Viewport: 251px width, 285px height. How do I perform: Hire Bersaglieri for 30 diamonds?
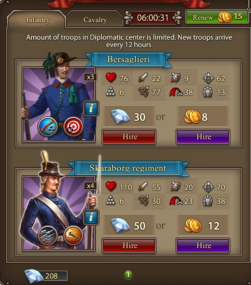tap(129, 137)
